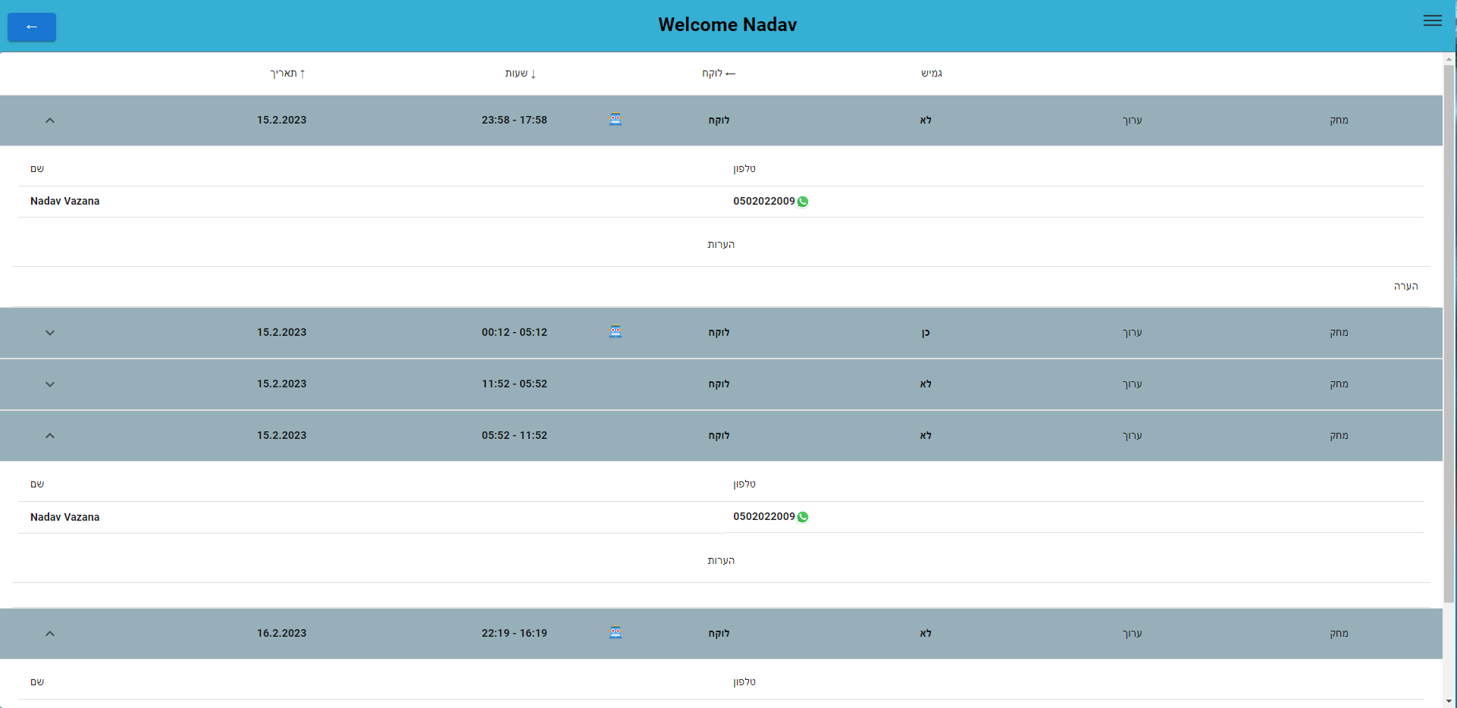The width and height of the screenshot is (1457, 708).
Task: Click phone 0502022009 under the 05:52 - 11:52 row
Action: pos(764,516)
